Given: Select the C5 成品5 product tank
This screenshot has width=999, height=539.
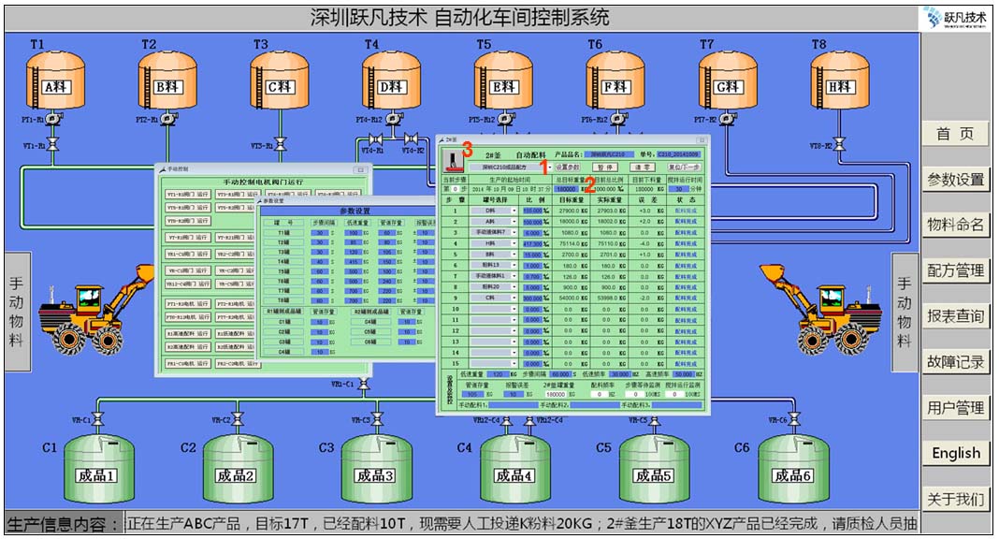Looking at the screenshot, I should (x=654, y=469).
